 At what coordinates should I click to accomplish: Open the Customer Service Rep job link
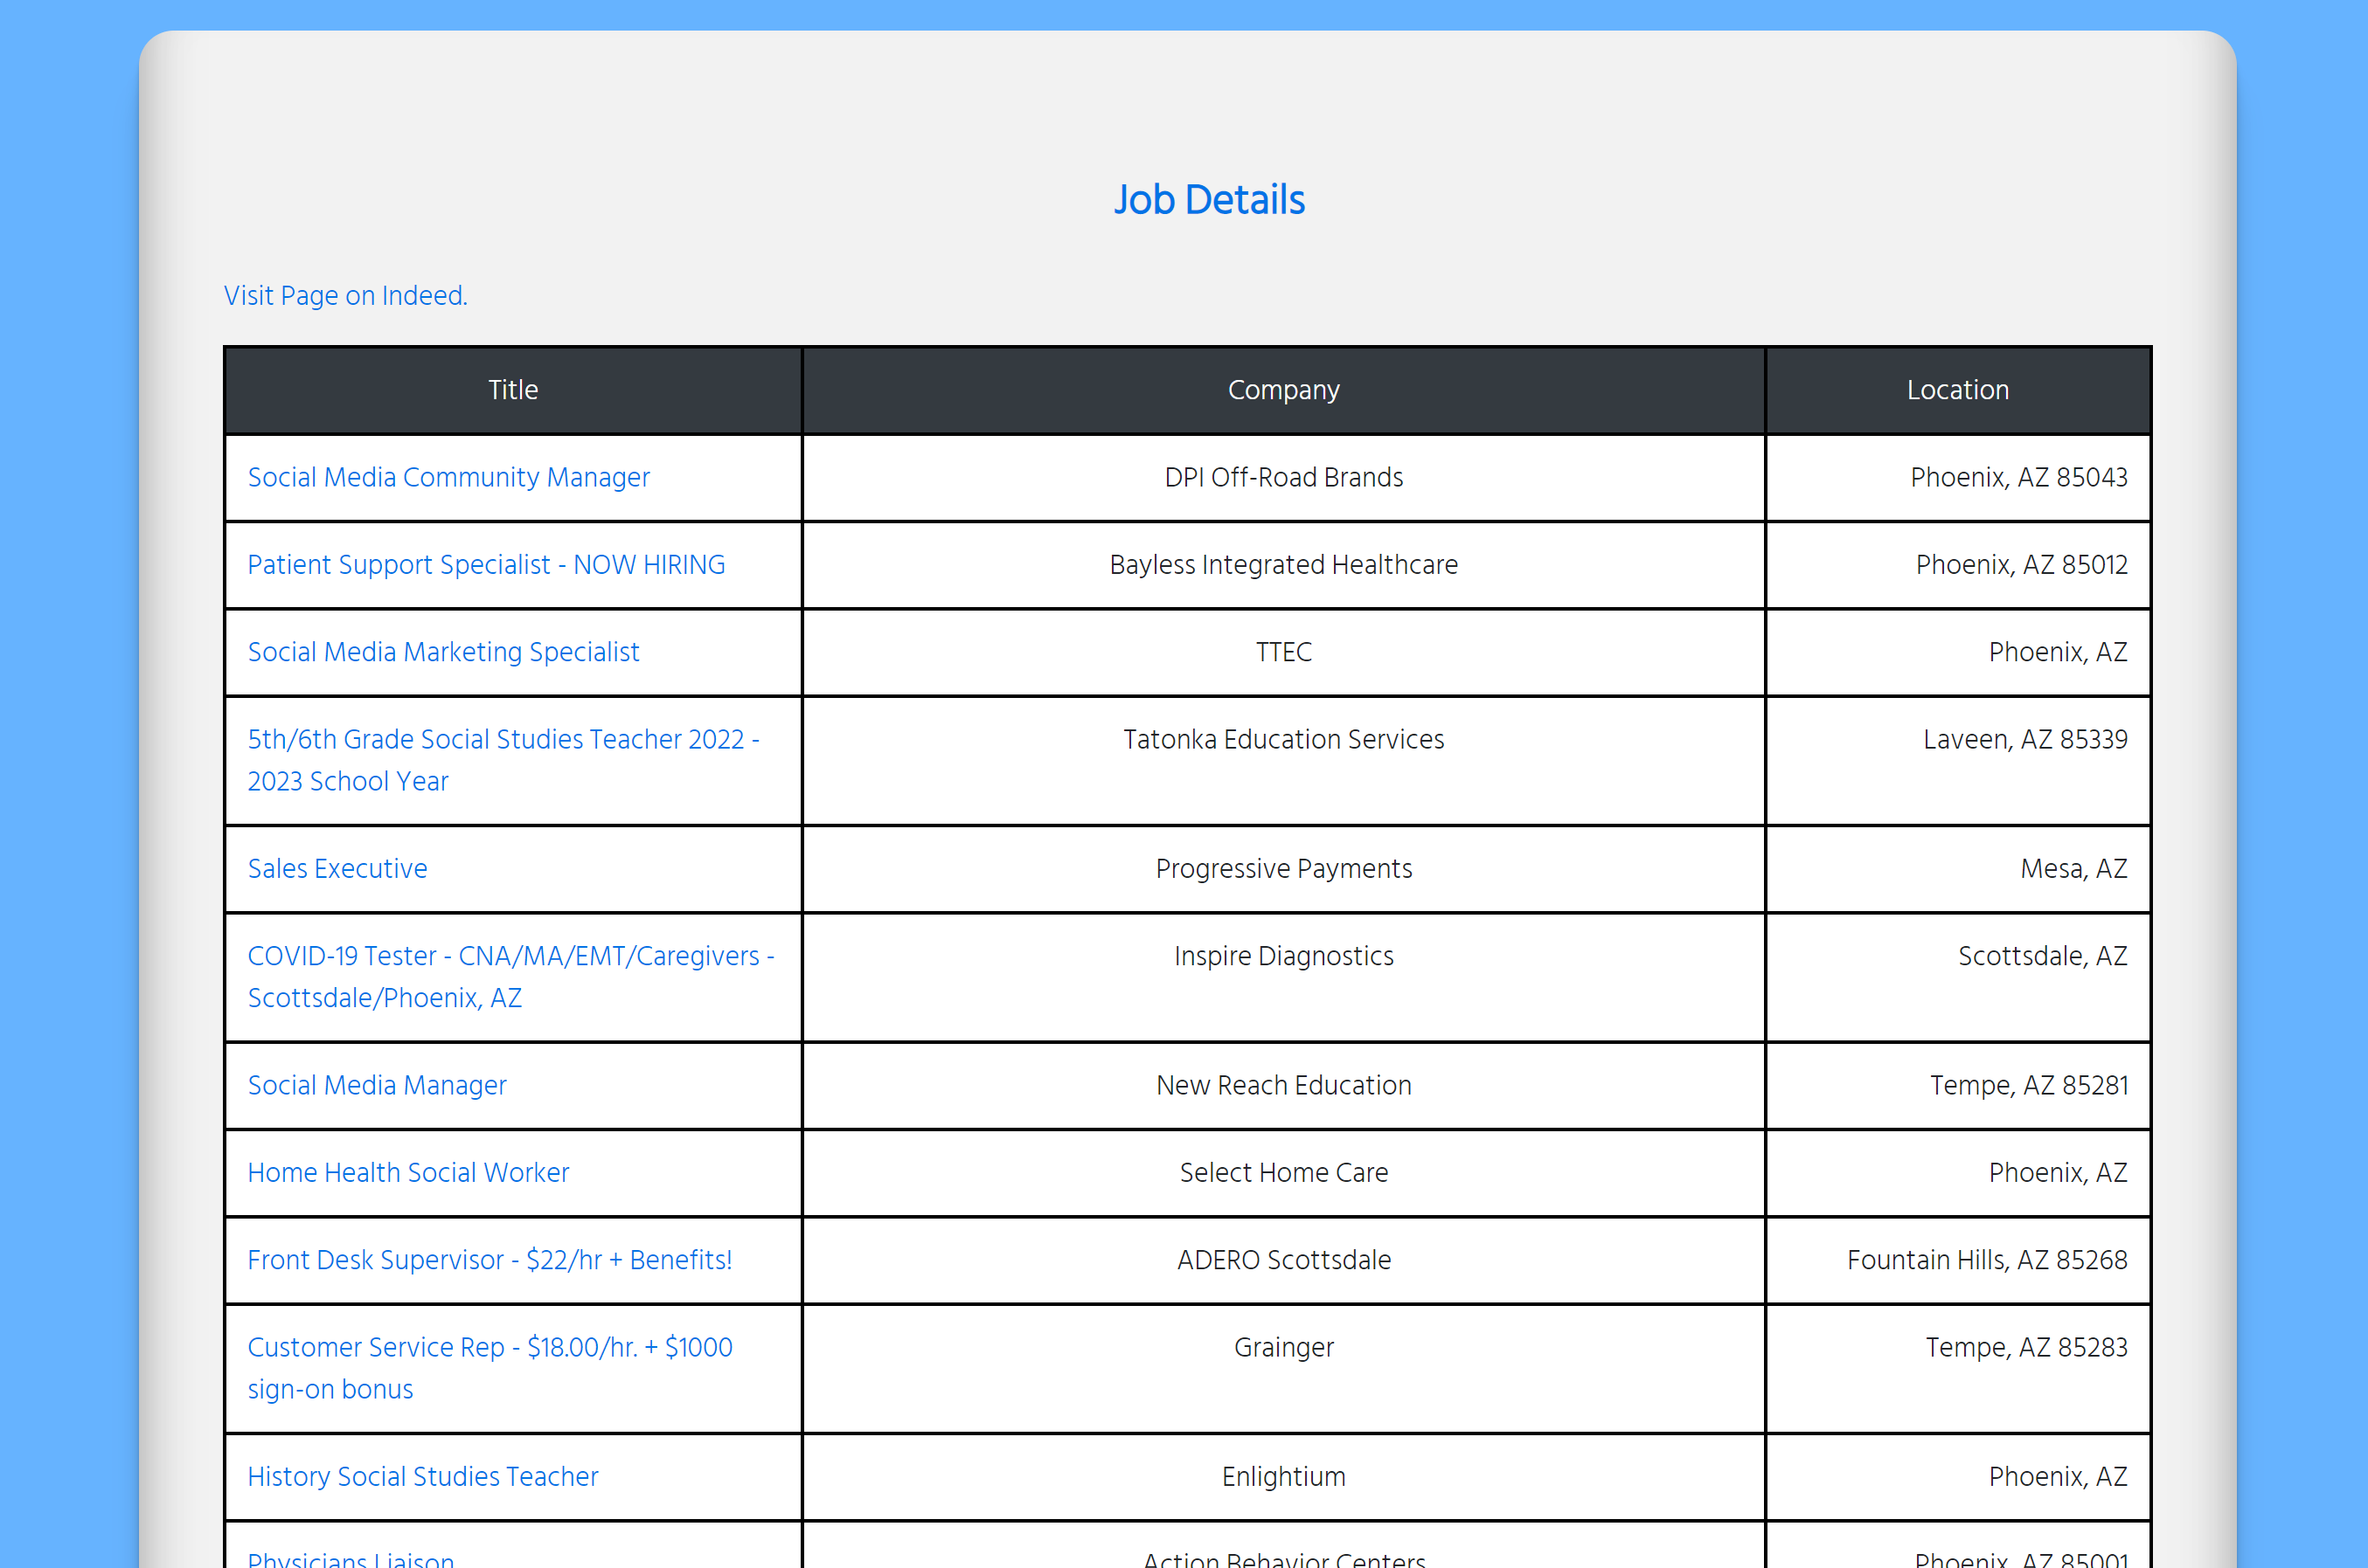point(490,1368)
